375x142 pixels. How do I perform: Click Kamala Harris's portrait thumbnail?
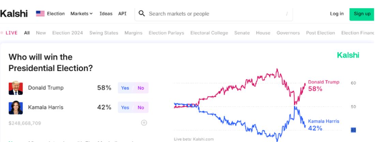(16, 107)
